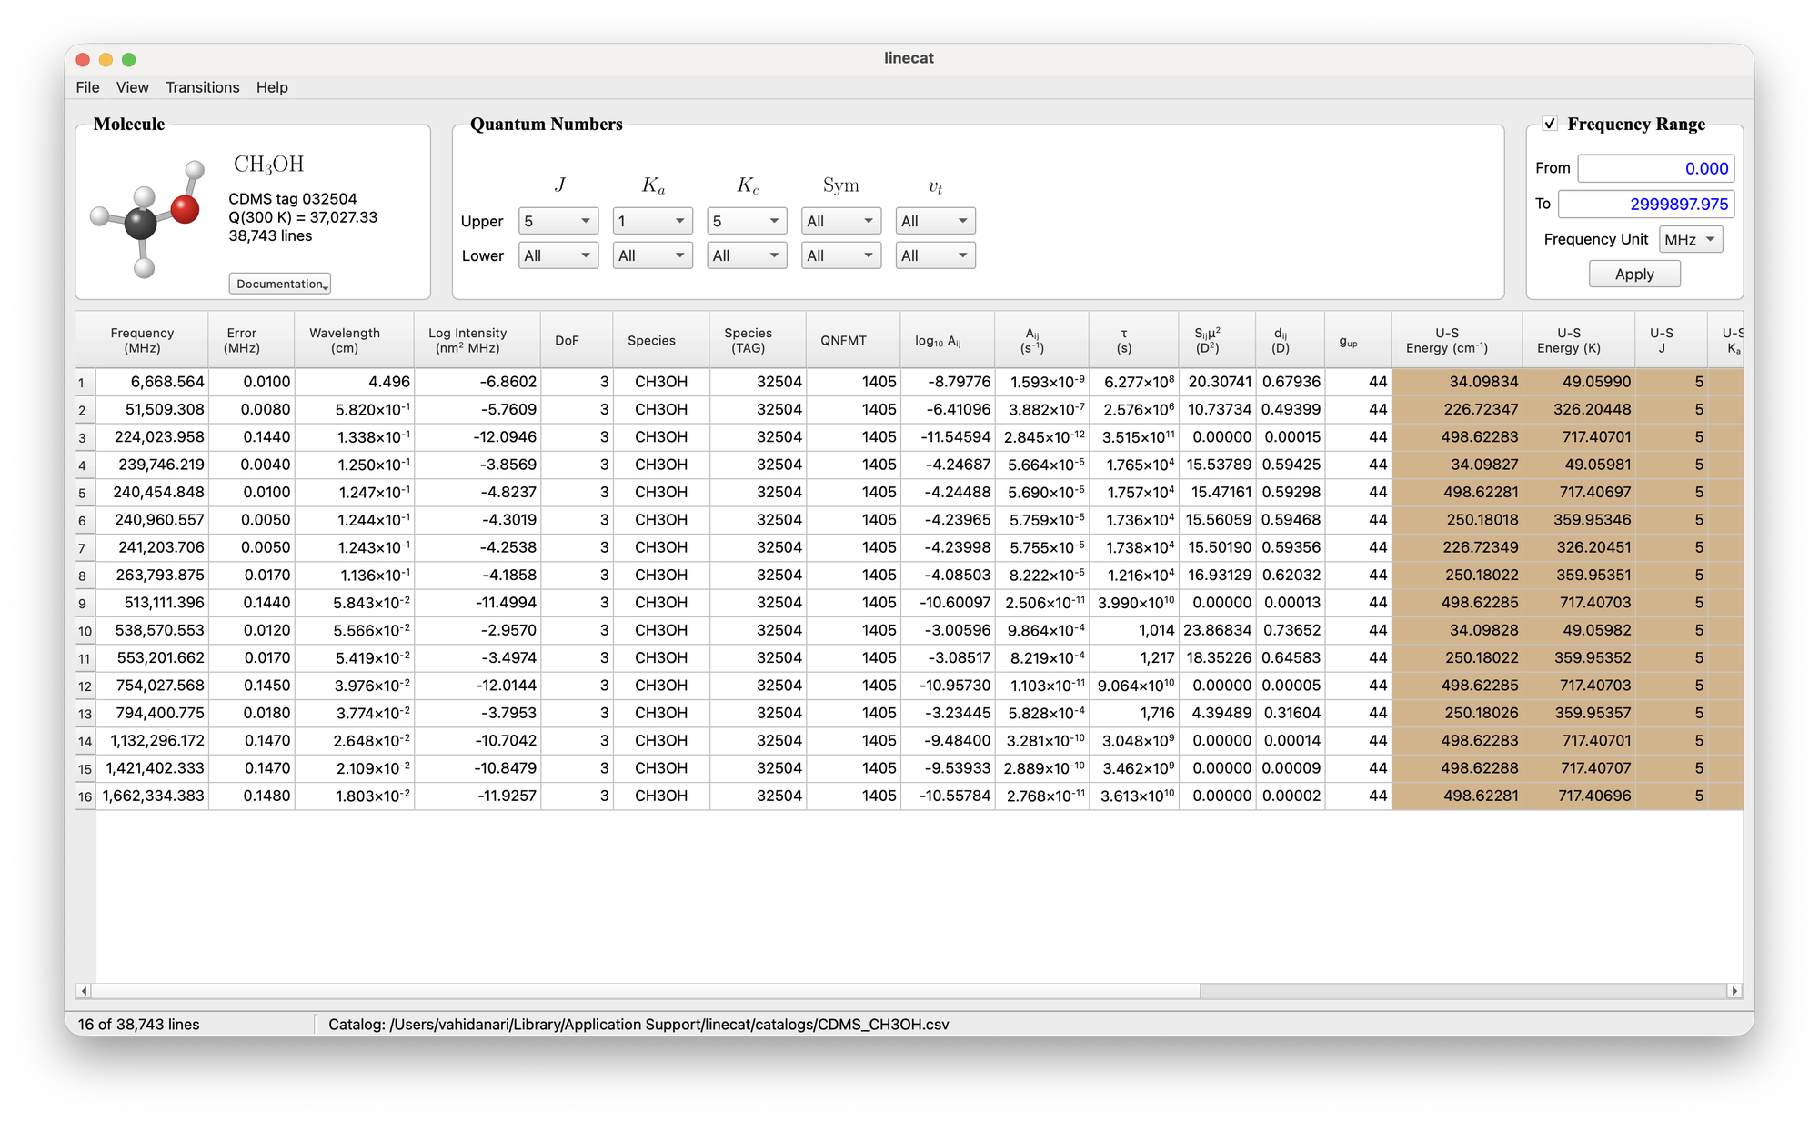Open the Upper J dropdown

pos(558,221)
